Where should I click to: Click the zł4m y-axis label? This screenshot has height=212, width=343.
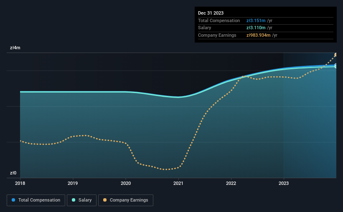pos(15,48)
